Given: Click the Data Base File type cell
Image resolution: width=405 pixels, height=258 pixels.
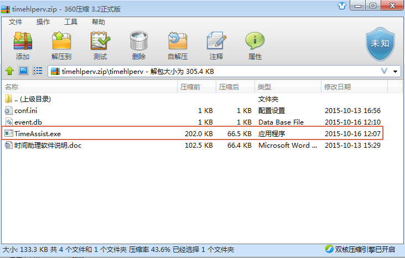Looking at the screenshot, I should [281, 122].
